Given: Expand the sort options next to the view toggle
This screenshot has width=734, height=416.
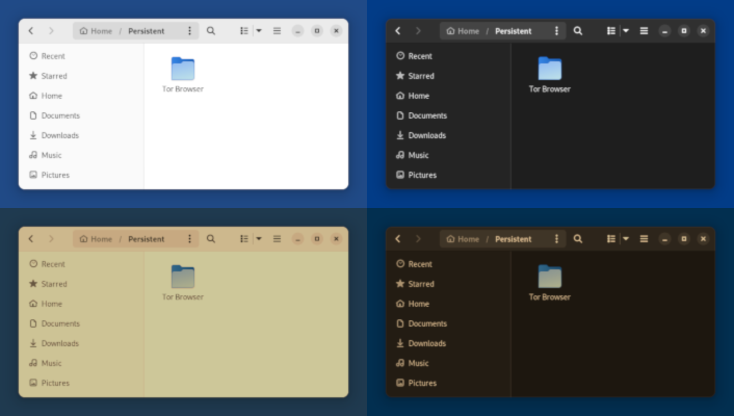Looking at the screenshot, I should [259, 31].
